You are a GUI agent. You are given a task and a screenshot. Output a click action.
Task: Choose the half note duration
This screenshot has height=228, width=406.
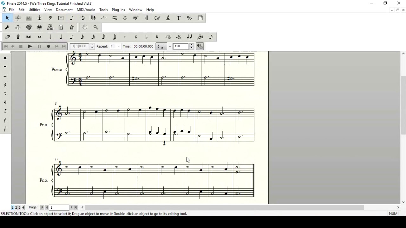[x=50, y=37]
